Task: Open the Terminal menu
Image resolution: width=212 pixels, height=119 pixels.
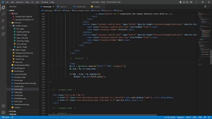Action: [45, 2]
